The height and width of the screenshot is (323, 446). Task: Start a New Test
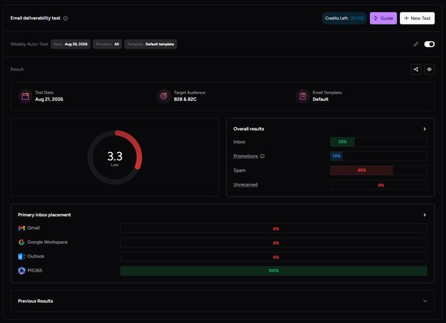click(417, 18)
